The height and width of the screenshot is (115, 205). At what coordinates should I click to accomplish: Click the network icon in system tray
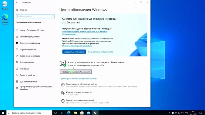[x=179, y=113]
